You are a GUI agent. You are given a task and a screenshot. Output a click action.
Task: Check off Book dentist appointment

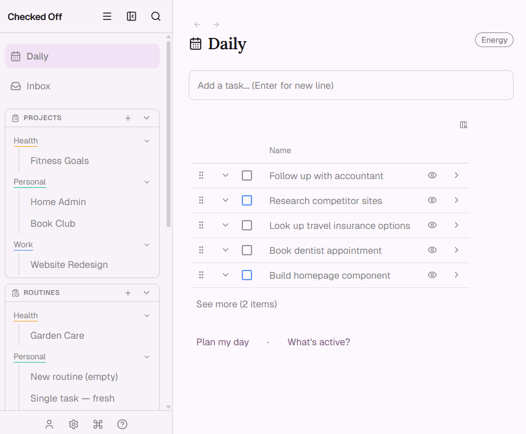tap(247, 250)
